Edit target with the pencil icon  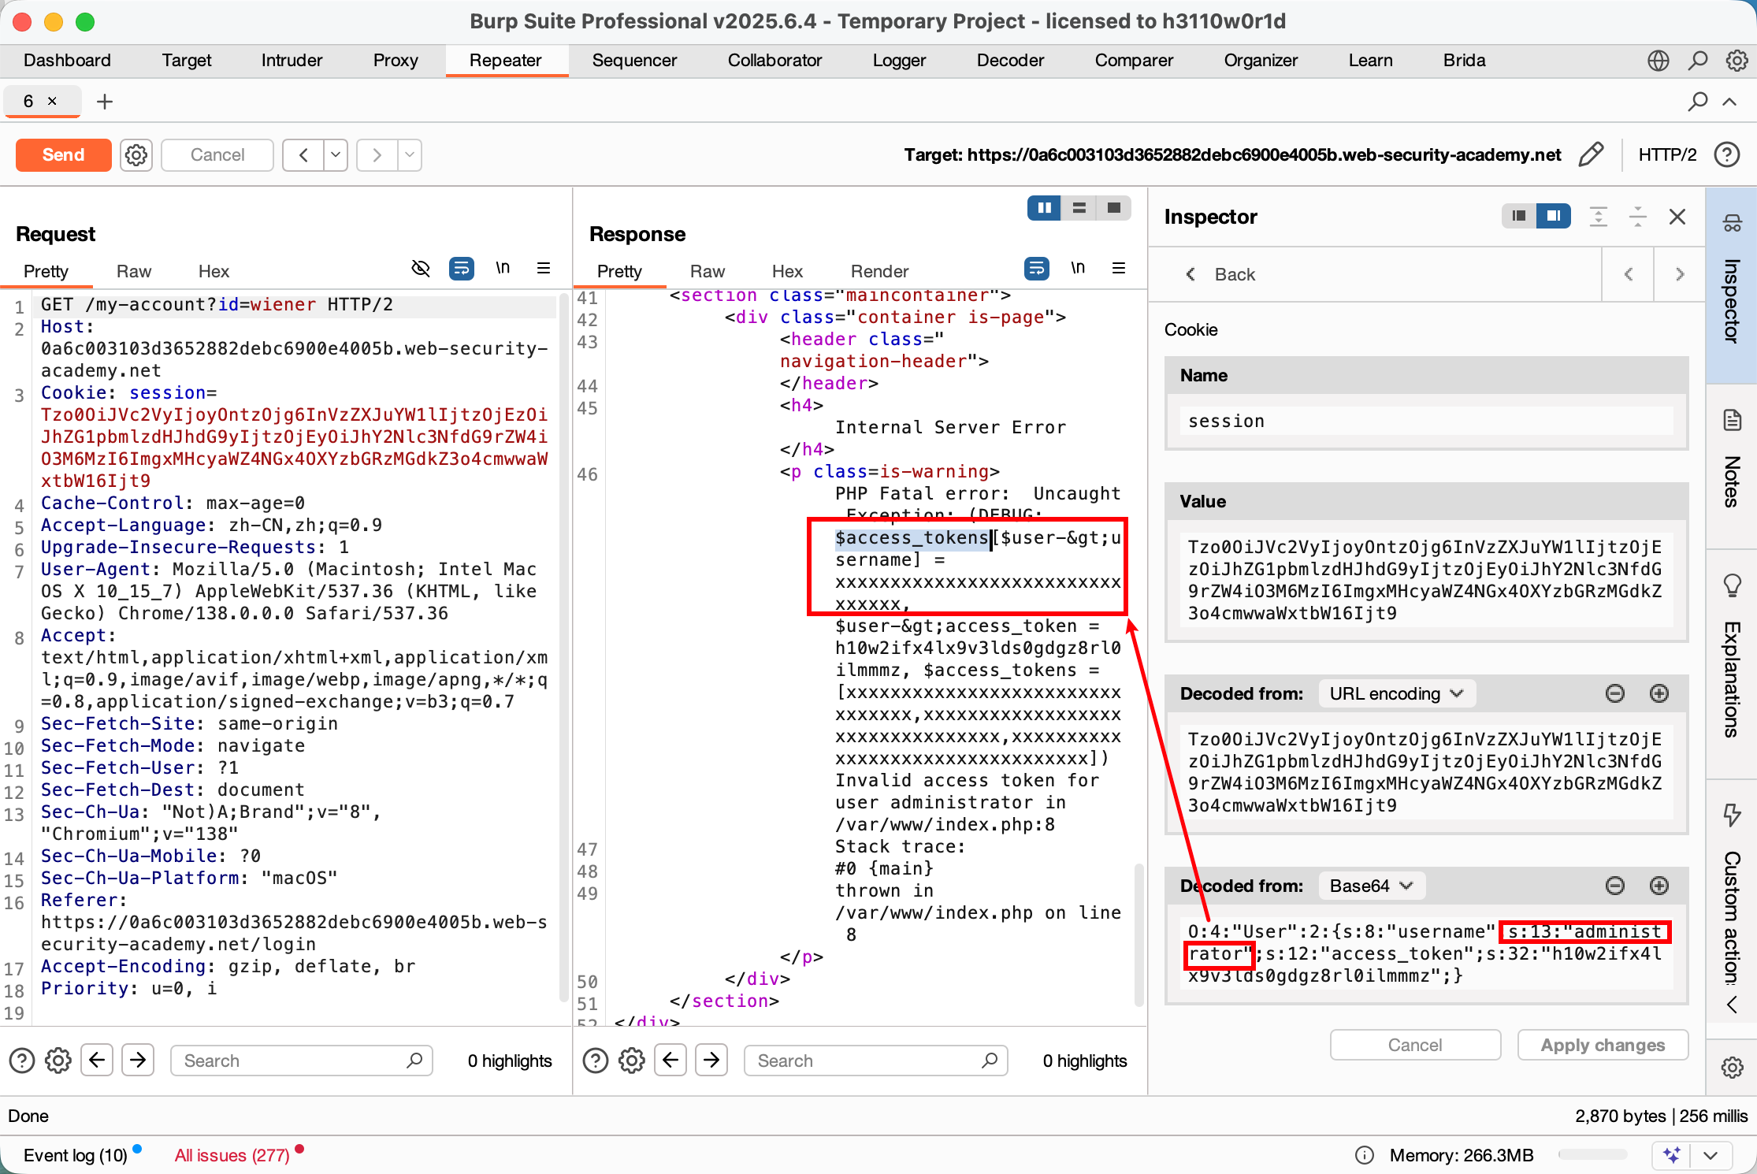pos(1591,154)
